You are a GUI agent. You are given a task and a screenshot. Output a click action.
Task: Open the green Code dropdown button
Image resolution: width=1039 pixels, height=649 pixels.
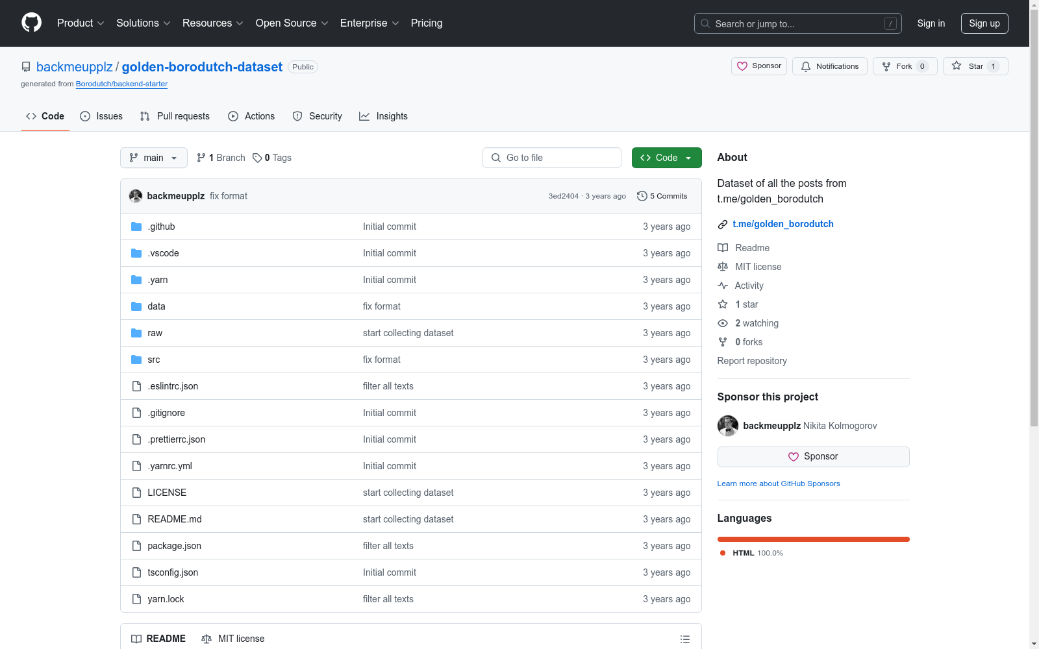tap(667, 158)
